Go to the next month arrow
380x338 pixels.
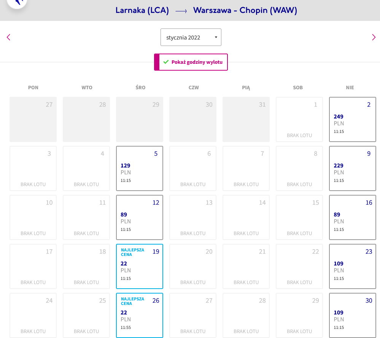(x=374, y=37)
